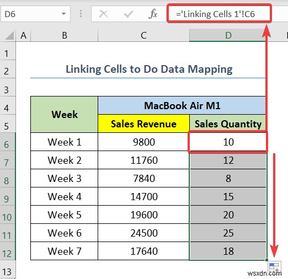Select the 'Week' header cell
The height and width of the screenshot is (279, 288).
[x=65, y=114]
